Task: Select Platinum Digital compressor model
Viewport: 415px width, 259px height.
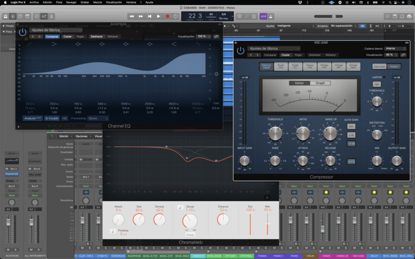Action: 266,67
